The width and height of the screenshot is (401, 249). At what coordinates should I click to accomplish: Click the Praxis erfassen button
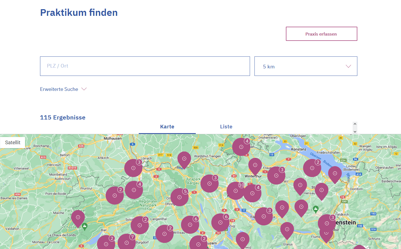click(321, 34)
